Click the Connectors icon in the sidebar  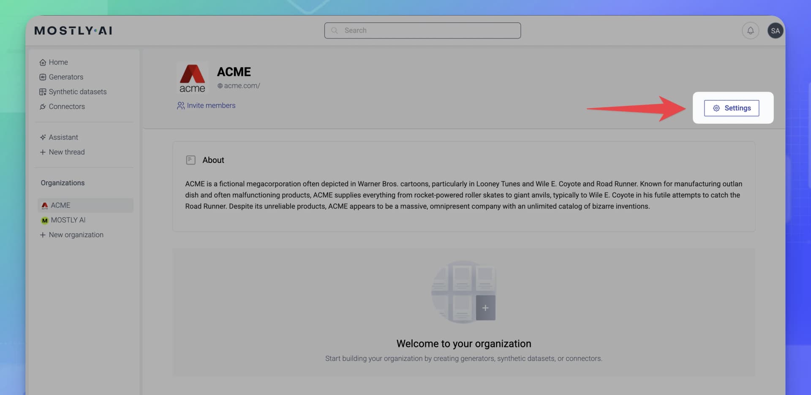pos(43,107)
